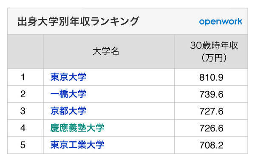Click the 708.2 salary value
Screen dimensions: 255x154
tap(211, 145)
